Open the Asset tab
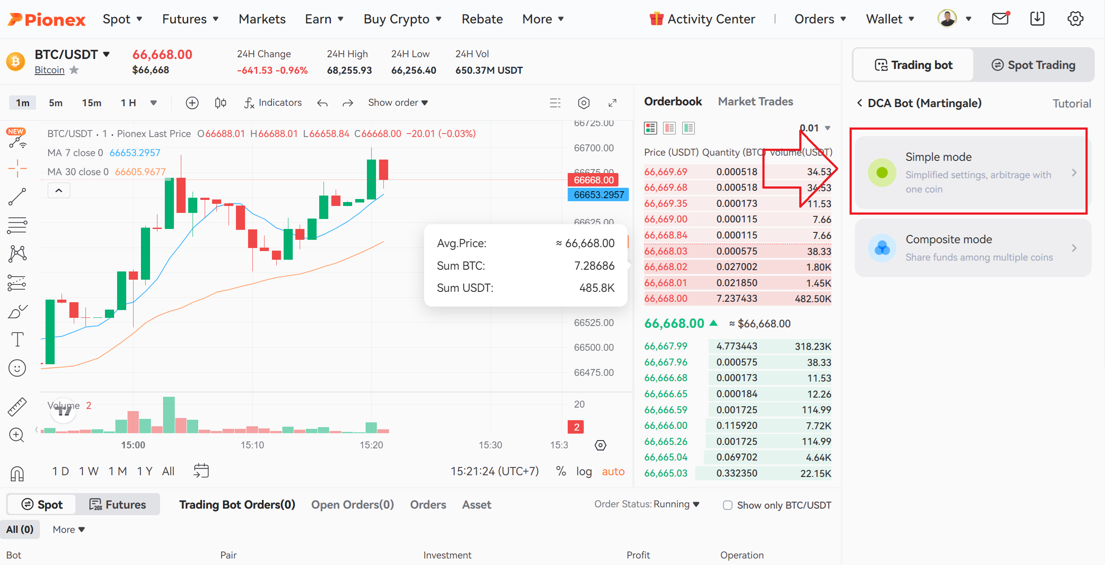 pos(477,505)
